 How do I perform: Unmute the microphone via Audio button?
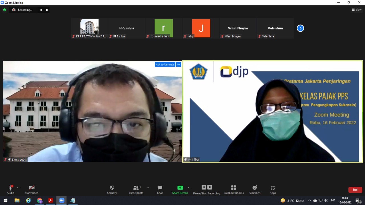click(x=11, y=190)
